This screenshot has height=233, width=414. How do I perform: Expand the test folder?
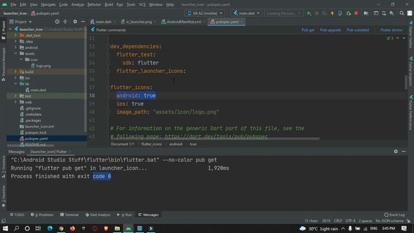[16, 96]
